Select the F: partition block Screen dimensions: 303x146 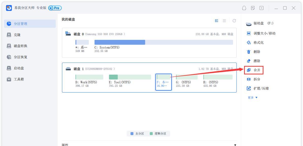tap(164, 82)
